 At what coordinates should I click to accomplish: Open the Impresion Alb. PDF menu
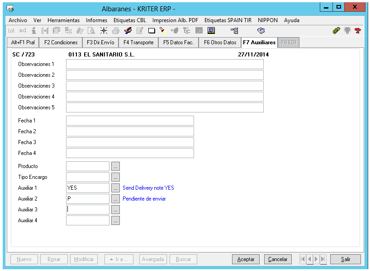click(x=175, y=20)
